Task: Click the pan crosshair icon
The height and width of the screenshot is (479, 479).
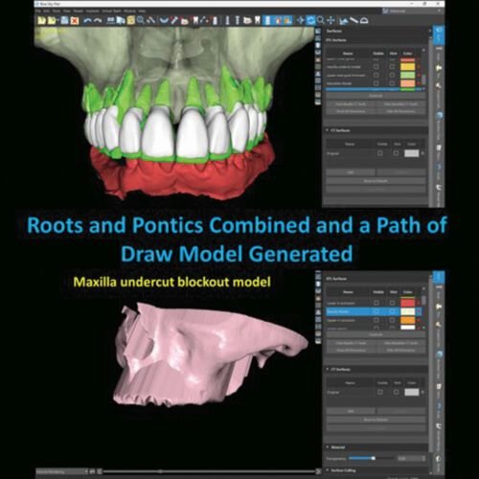Action: point(331,21)
